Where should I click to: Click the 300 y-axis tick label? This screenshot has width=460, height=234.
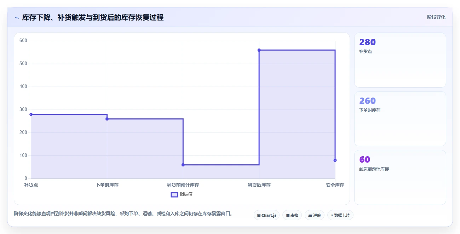(x=23, y=110)
